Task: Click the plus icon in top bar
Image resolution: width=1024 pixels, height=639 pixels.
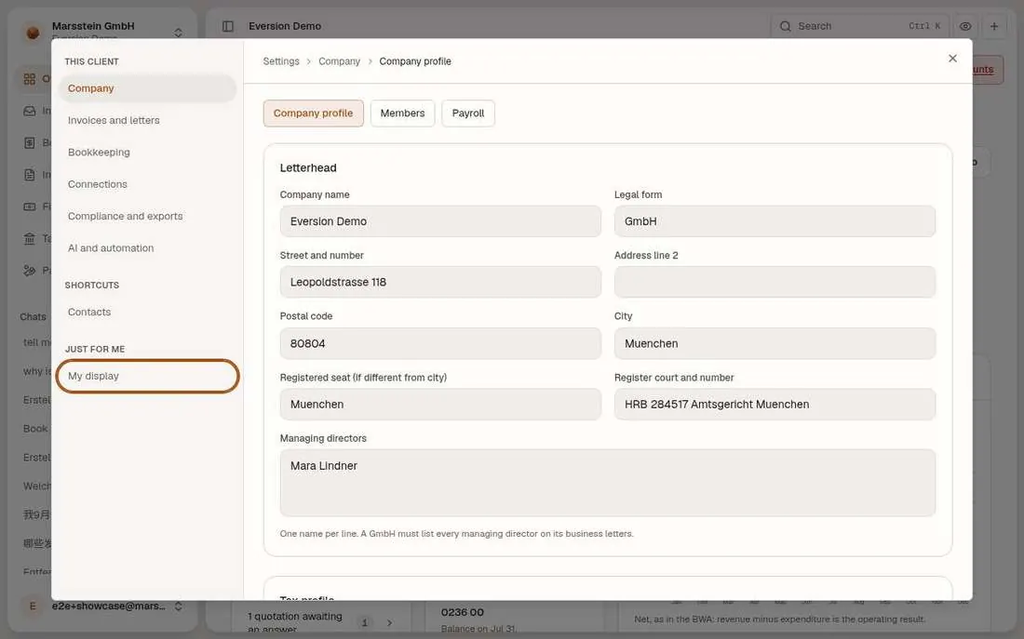Action: click(x=994, y=26)
